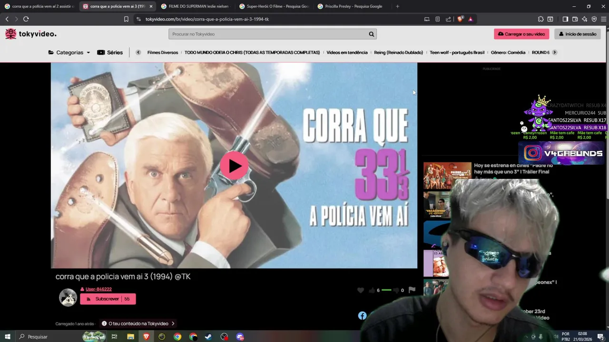
Task: Bookmark this page icon
Action: 126,19
